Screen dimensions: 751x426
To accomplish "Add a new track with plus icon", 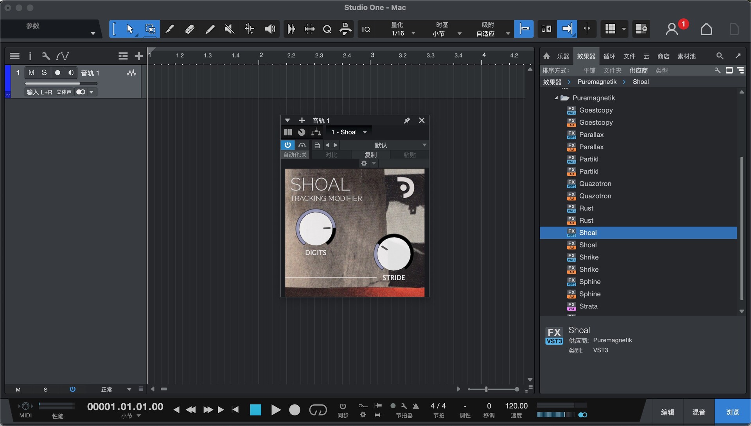I will click(x=138, y=56).
